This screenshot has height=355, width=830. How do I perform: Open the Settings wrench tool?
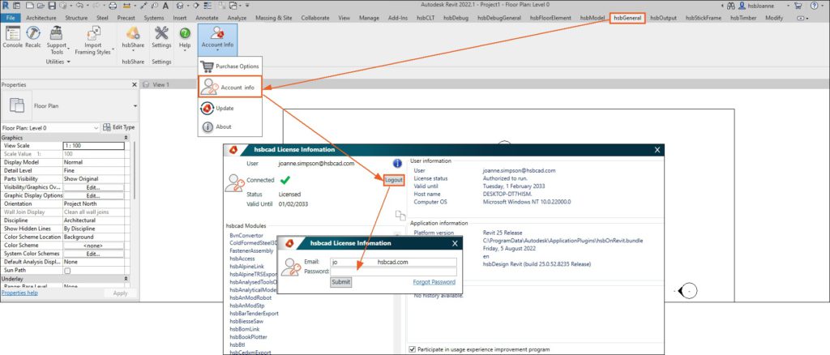click(161, 37)
